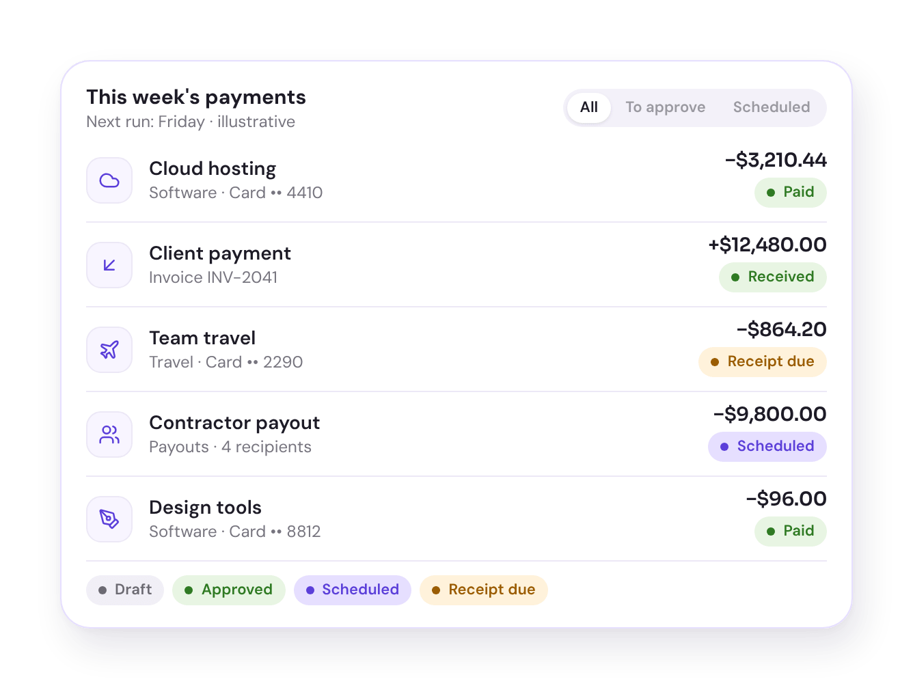
Task: Click the amount −$864.20
Action: (x=782, y=329)
